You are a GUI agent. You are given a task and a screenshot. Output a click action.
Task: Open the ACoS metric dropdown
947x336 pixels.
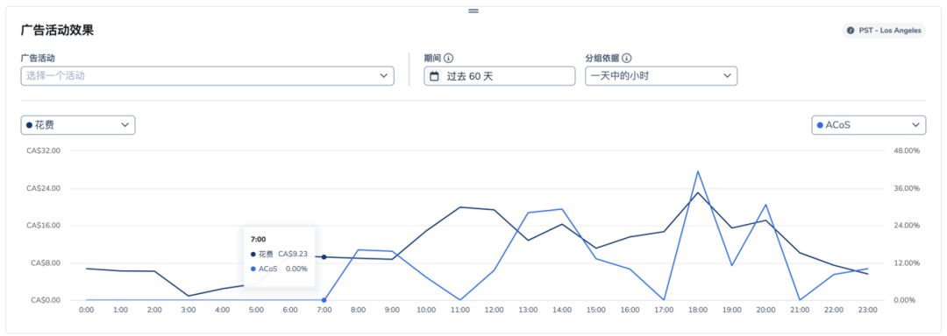coord(868,124)
